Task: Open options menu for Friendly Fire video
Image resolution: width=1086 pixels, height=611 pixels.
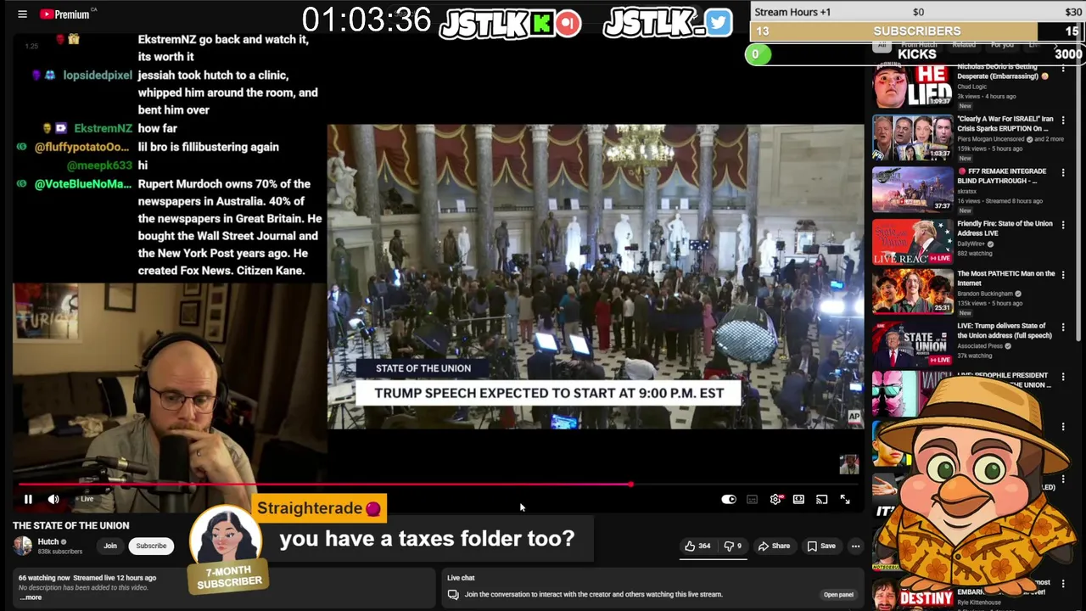Action: 1063,225
